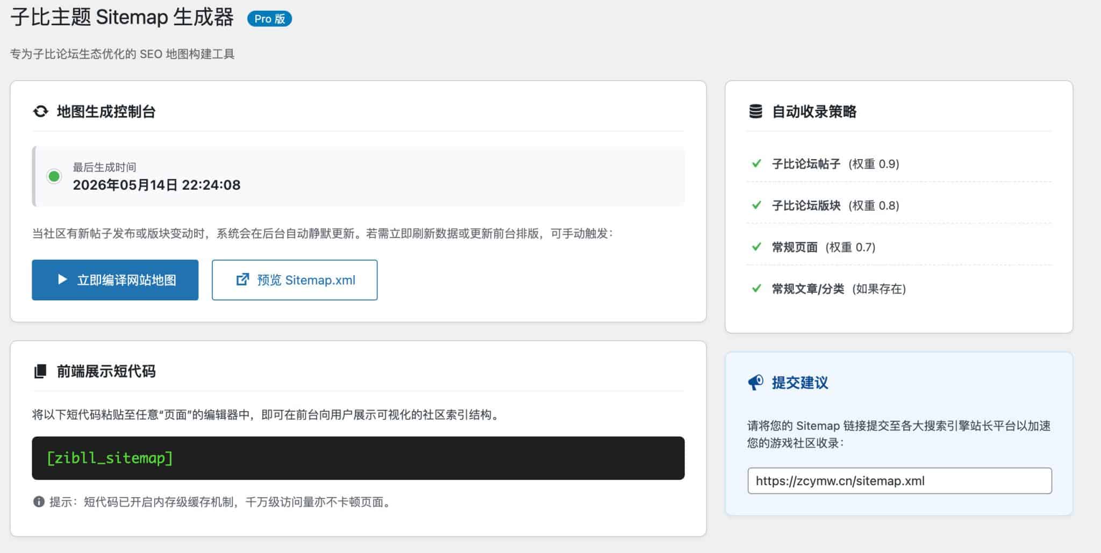Screen dimensions: 1101x553
Task: Click the megaphone icon beside 提交建议
Action: pos(755,383)
